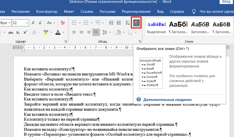Apply strikethrough formatting
Image resolution: width=234 pixels, height=137 pixels.
(11, 33)
